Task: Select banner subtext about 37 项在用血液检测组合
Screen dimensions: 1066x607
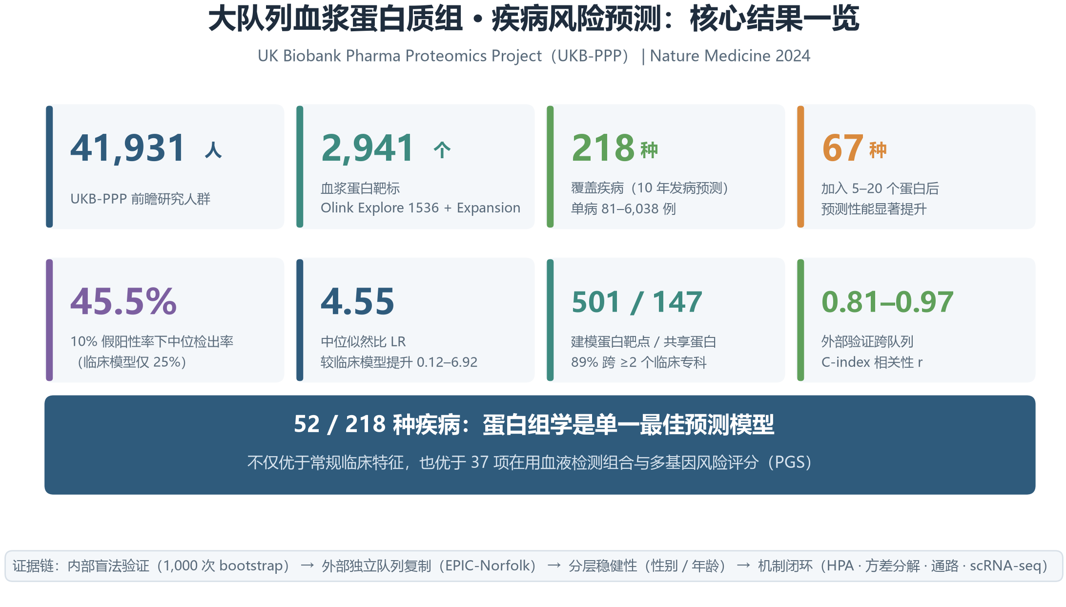Action: (x=530, y=462)
